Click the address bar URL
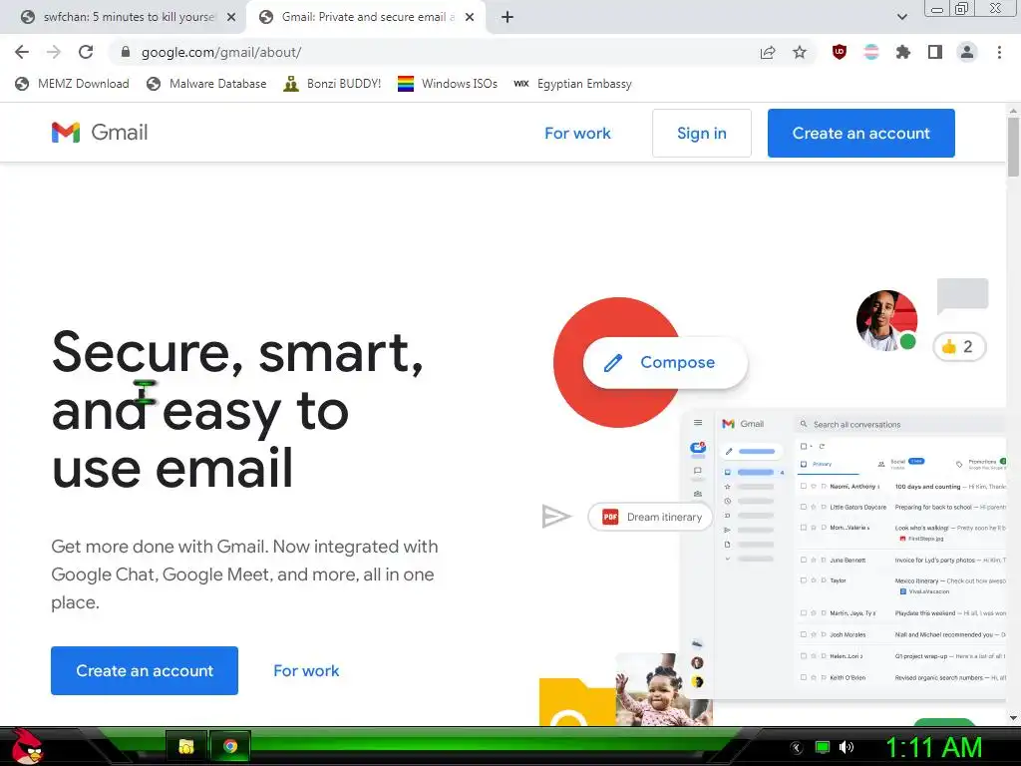1021x766 pixels. 221,52
